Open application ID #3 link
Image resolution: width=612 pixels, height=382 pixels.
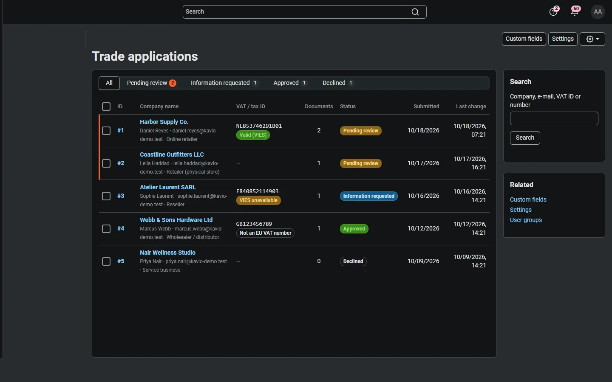(x=121, y=196)
